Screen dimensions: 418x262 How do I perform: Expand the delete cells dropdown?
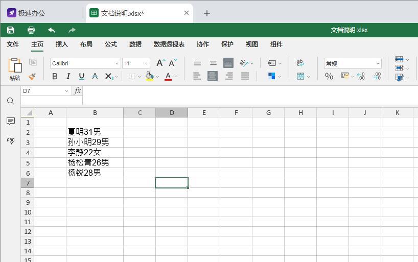[407, 69]
